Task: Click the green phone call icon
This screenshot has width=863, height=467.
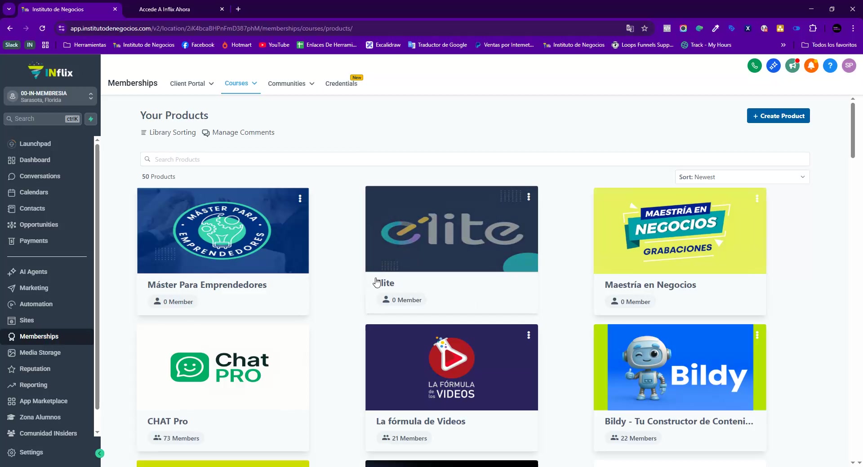Action: 754,66
